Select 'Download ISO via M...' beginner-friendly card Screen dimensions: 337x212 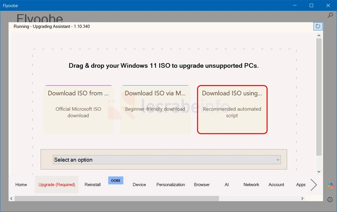(155, 110)
